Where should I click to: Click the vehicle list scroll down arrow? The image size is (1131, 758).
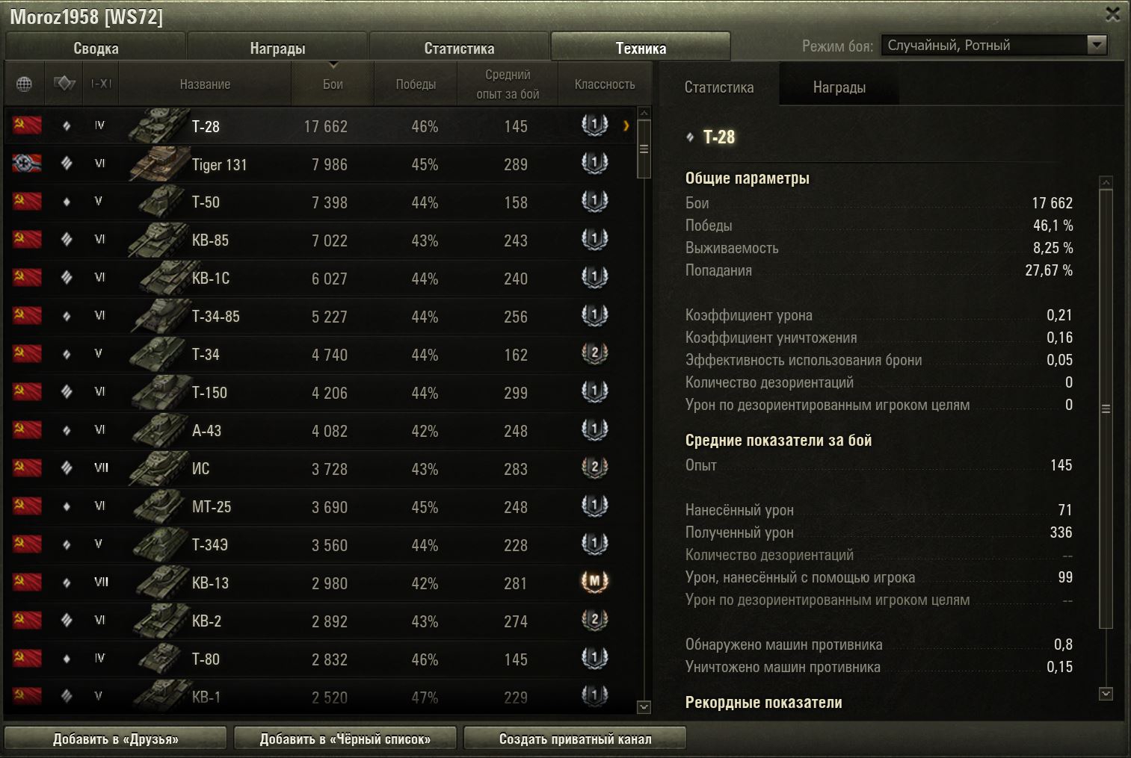(x=644, y=706)
